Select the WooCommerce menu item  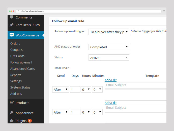pos(26,35)
